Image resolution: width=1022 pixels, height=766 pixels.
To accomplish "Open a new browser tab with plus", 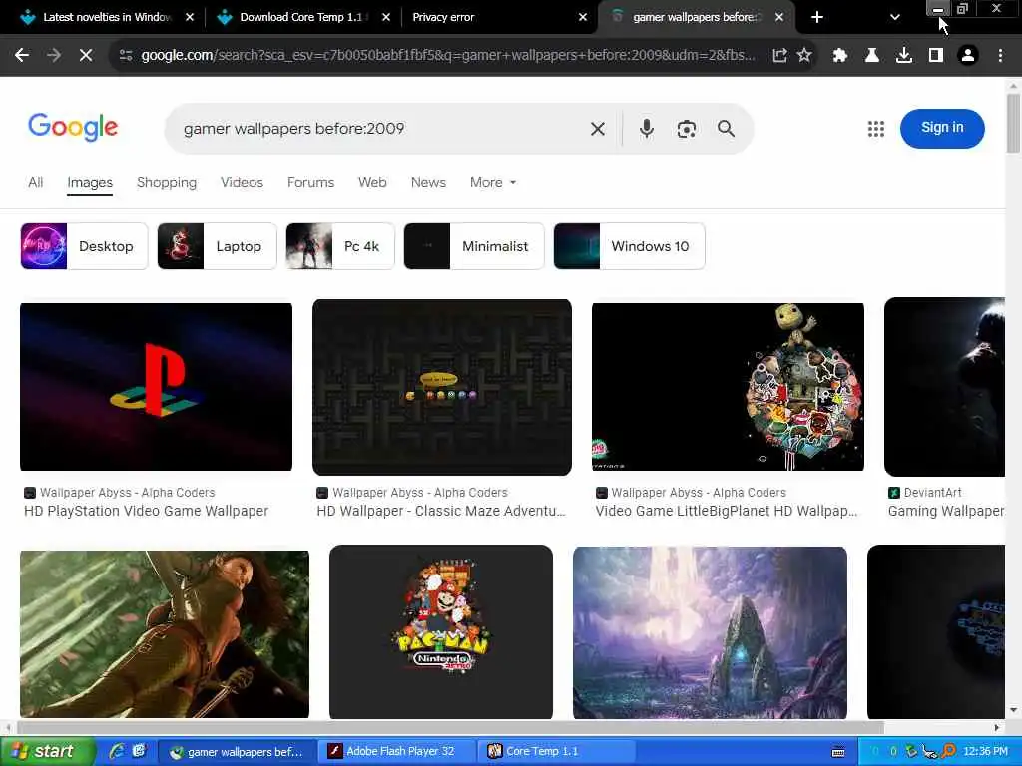I will 816,18.
